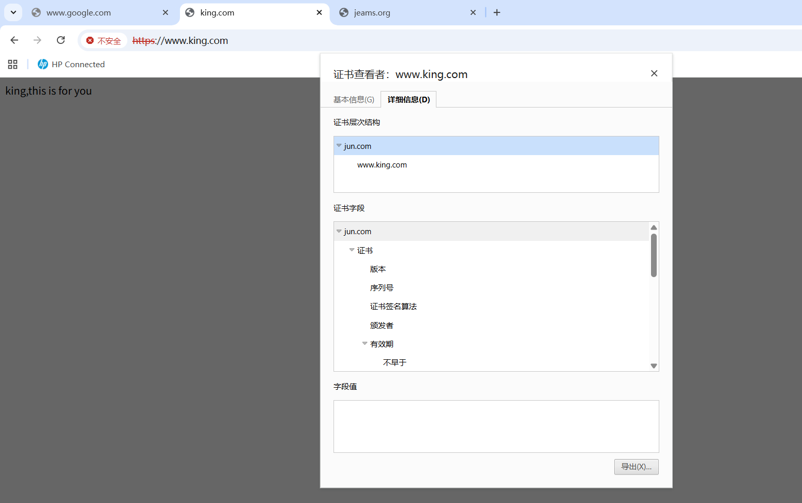Collapse jun.com in certificate hierarchy
Image resolution: width=802 pixels, height=503 pixels.
point(339,145)
